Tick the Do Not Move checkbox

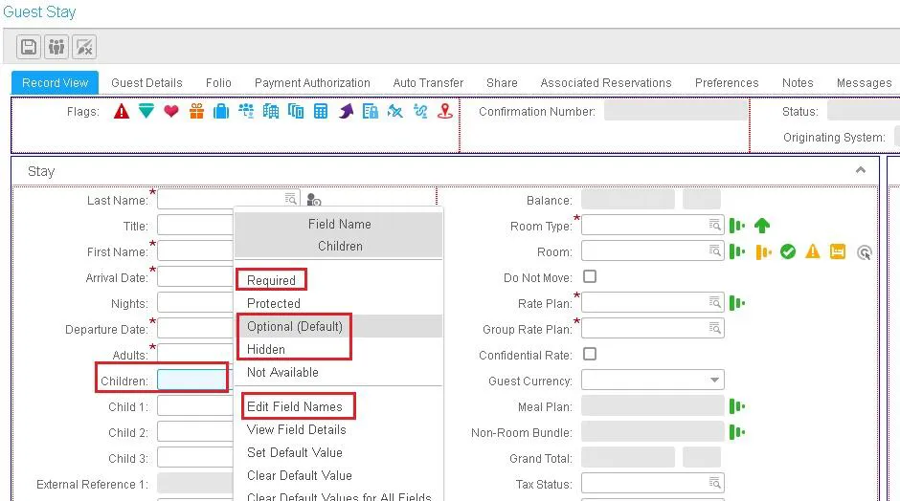click(590, 277)
